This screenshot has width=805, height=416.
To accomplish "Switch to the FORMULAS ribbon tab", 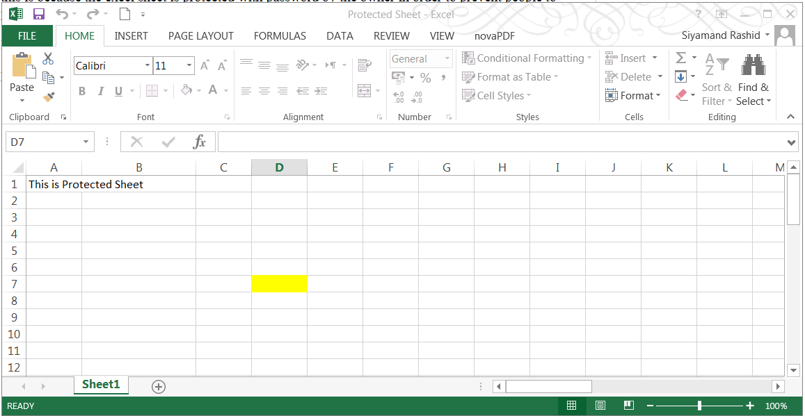I will point(280,36).
